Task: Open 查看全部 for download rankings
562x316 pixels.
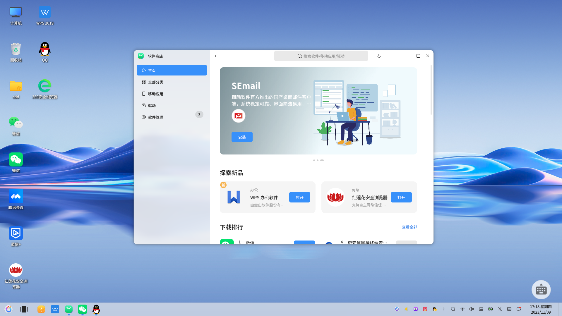Action: 409,227
